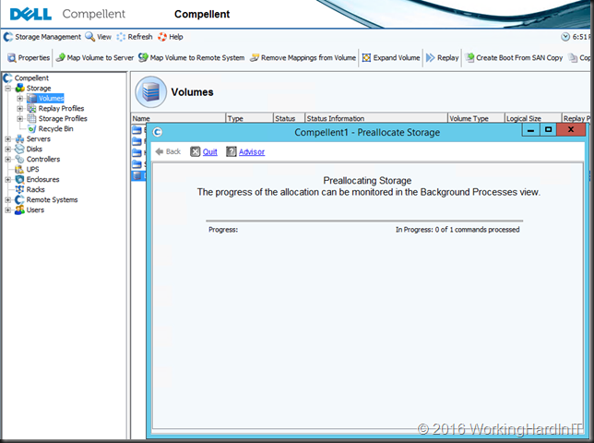Select Remote Systems in the tree
This screenshot has height=443, width=594.
(52, 199)
